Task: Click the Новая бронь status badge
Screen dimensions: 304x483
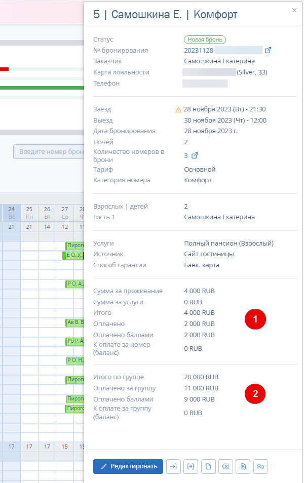Action: tap(205, 39)
